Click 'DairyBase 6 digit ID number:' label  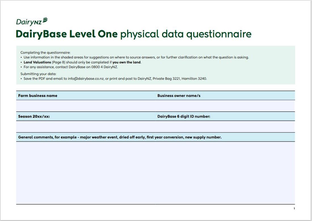tap(184, 116)
